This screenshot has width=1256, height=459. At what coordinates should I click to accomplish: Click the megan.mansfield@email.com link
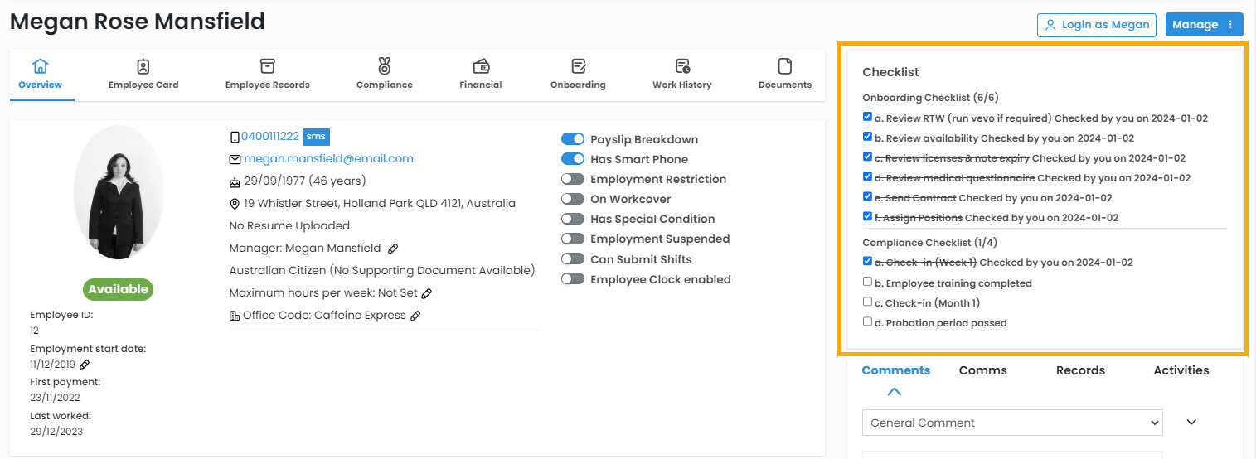click(328, 159)
